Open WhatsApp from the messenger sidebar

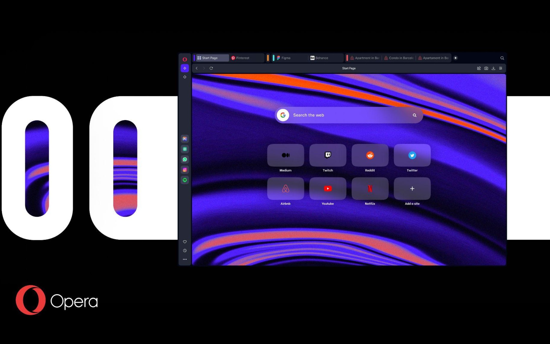(x=185, y=159)
